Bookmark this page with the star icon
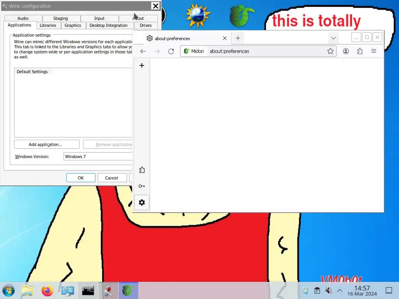This screenshot has height=299, width=399. tap(330, 51)
